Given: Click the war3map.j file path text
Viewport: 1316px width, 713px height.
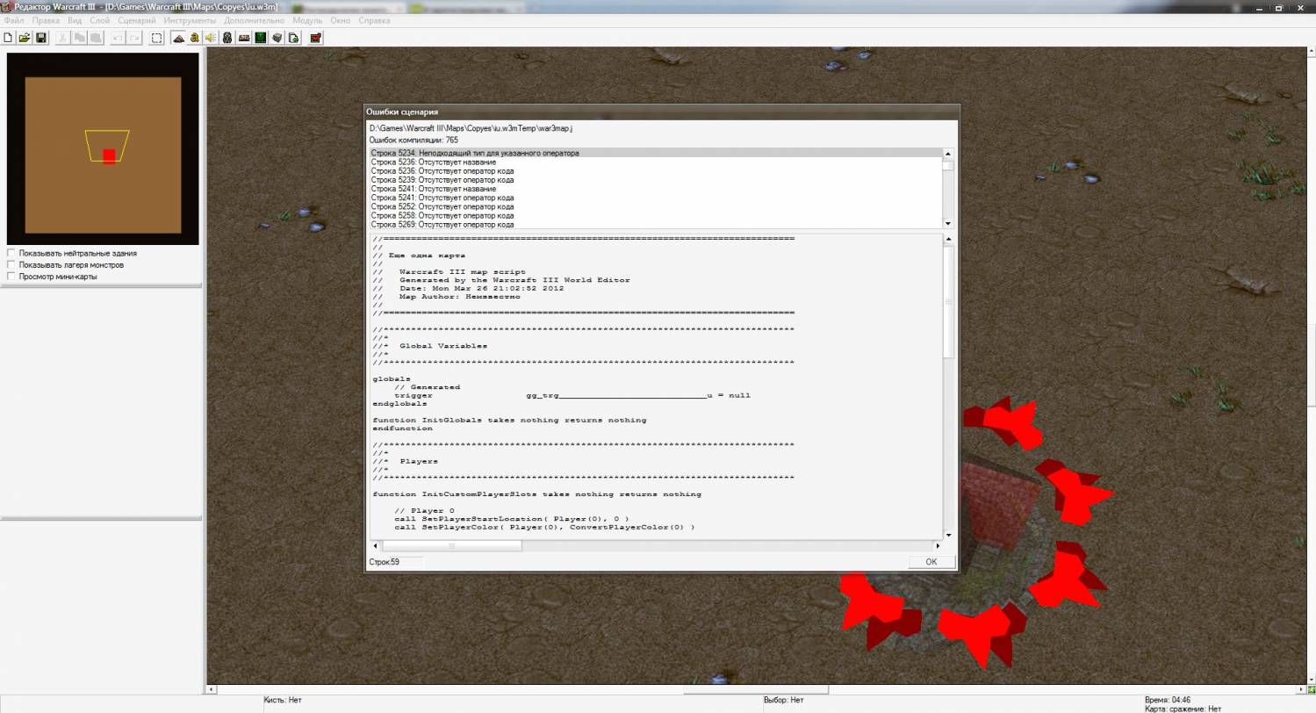Looking at the screenshot, I should click(471, 128).
